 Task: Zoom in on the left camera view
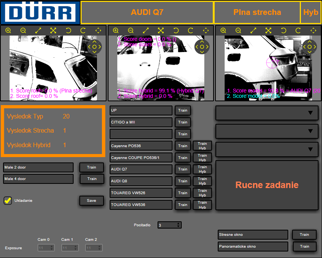coord(8,31)
